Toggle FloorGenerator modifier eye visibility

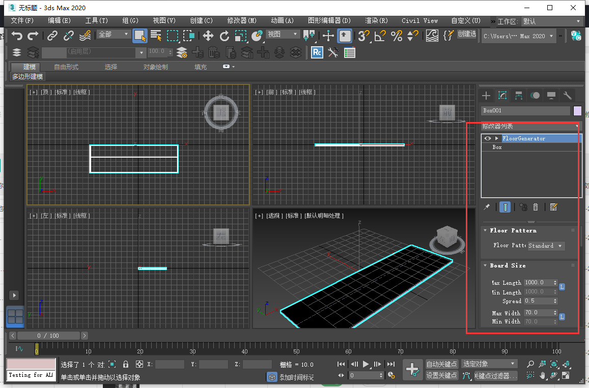pyautogui.click(x=488, y=138)
